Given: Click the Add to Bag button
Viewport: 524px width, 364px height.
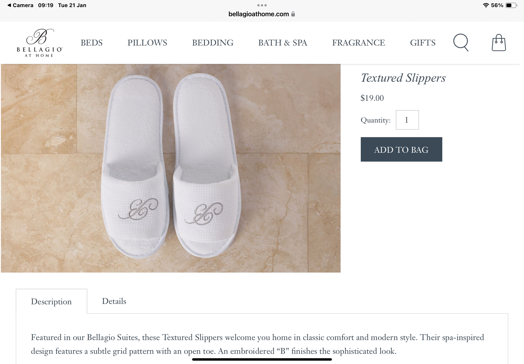Looking at the screenshot, I should (x=401, y=149).
